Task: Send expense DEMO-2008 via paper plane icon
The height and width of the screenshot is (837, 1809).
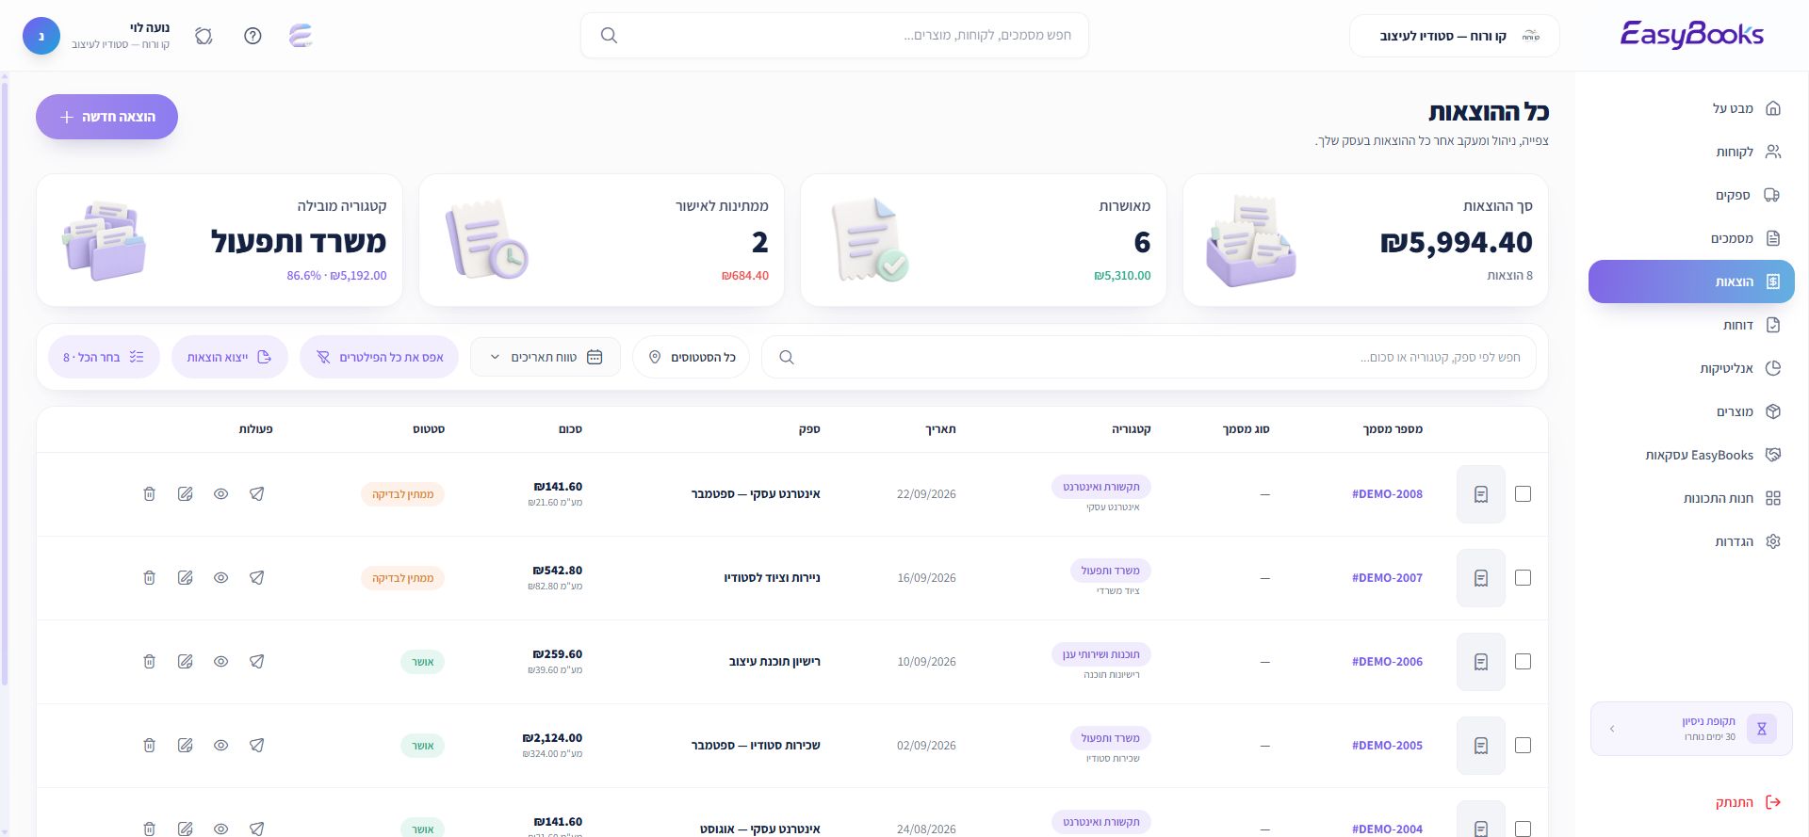Action: (x=257, y=494)
